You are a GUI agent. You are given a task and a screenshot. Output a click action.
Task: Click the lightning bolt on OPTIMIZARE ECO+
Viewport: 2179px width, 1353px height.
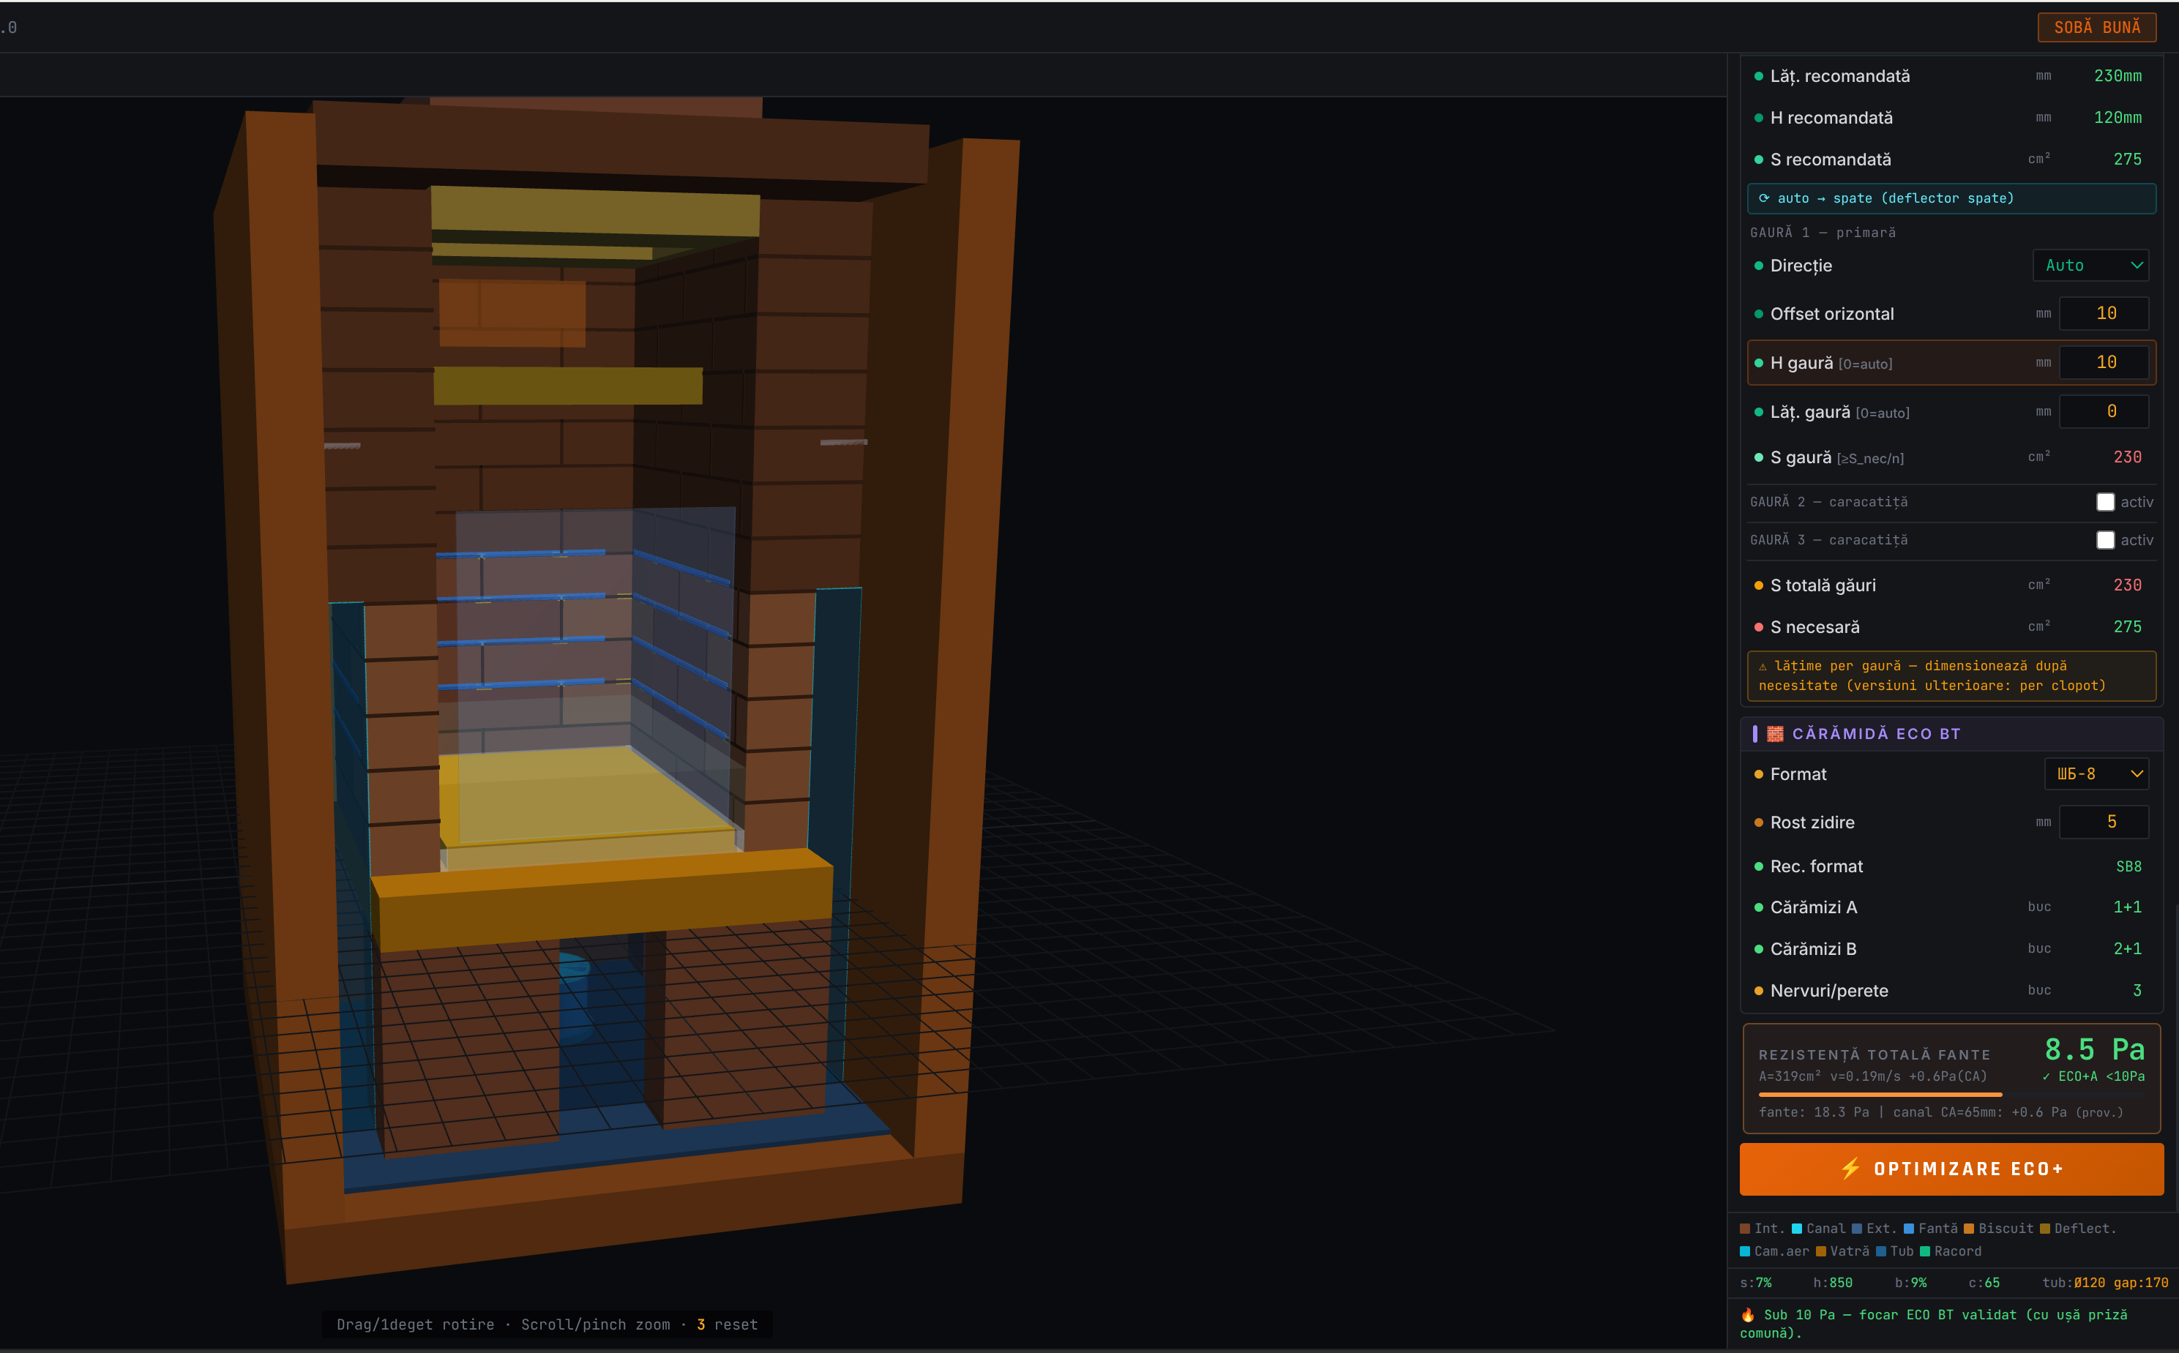point(1850,1169)
